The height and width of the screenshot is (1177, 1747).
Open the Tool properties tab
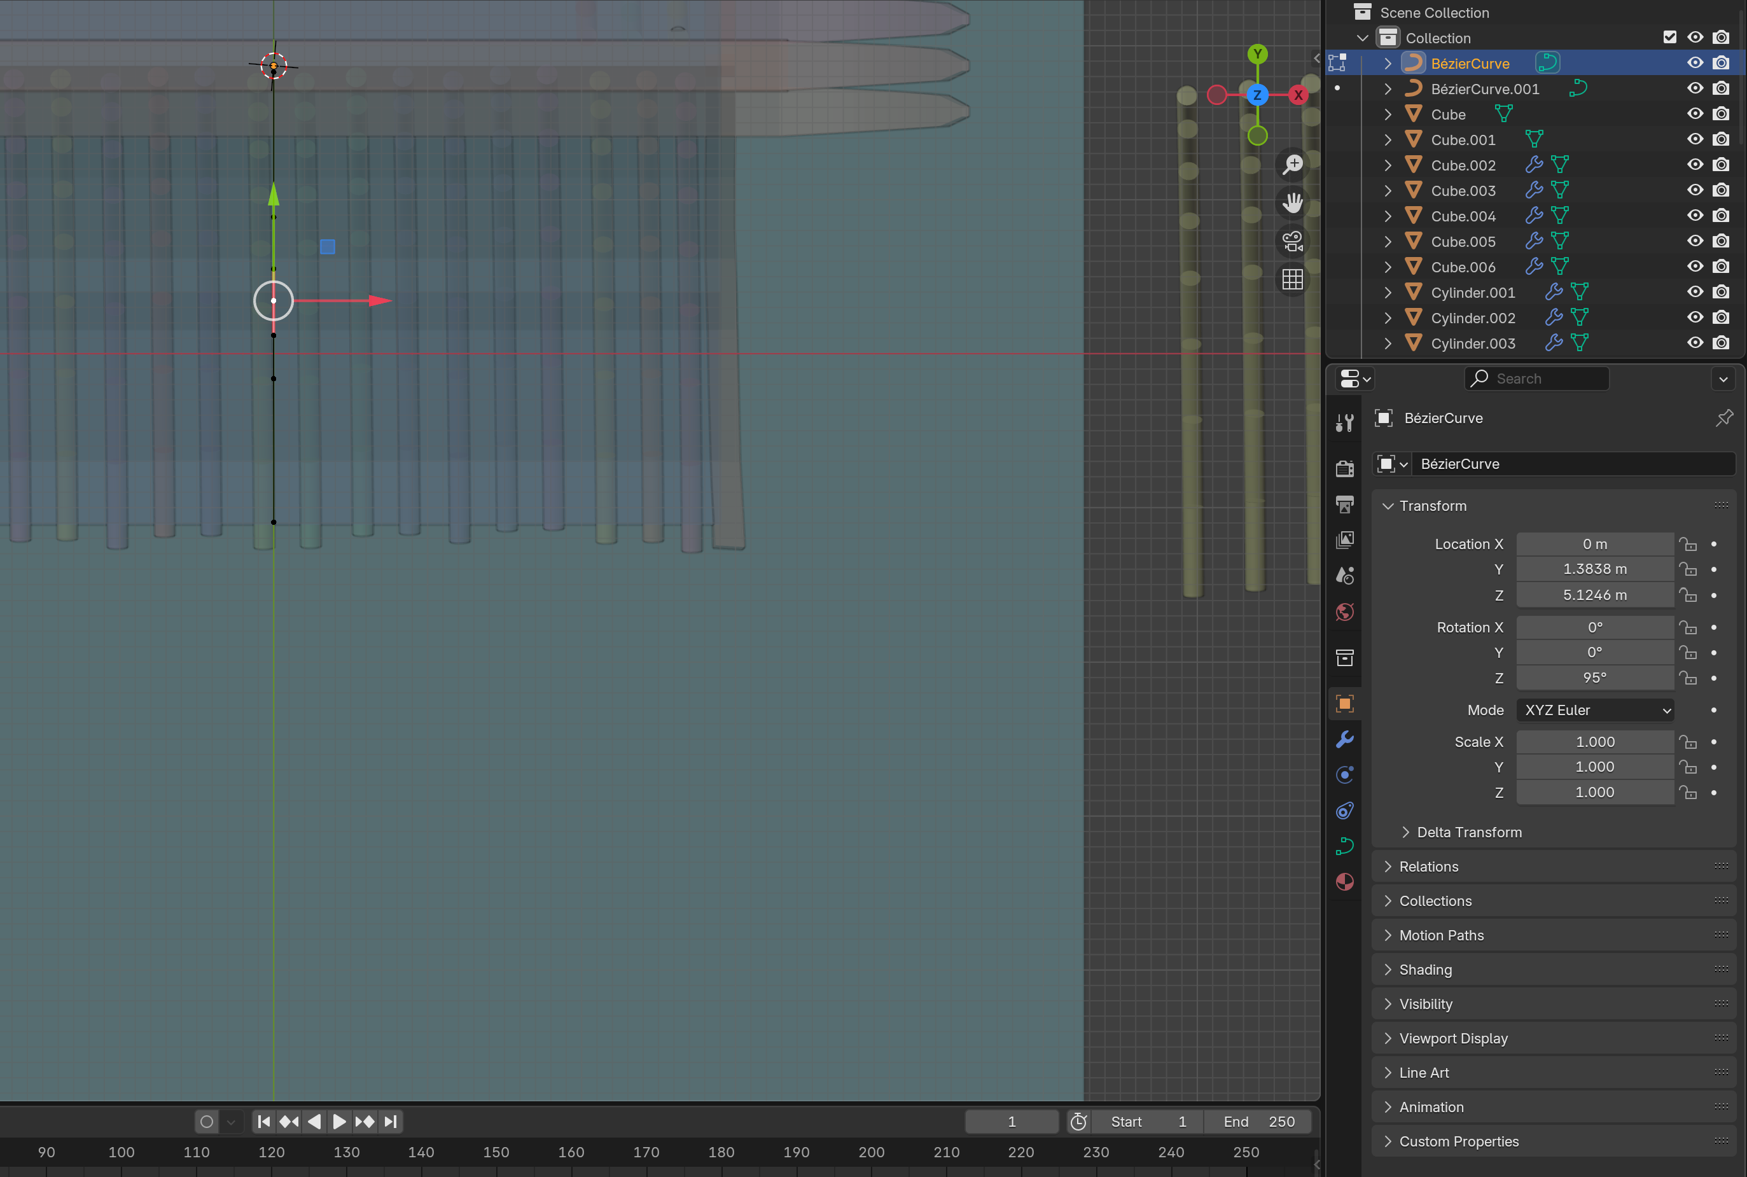click(1345, 423)
